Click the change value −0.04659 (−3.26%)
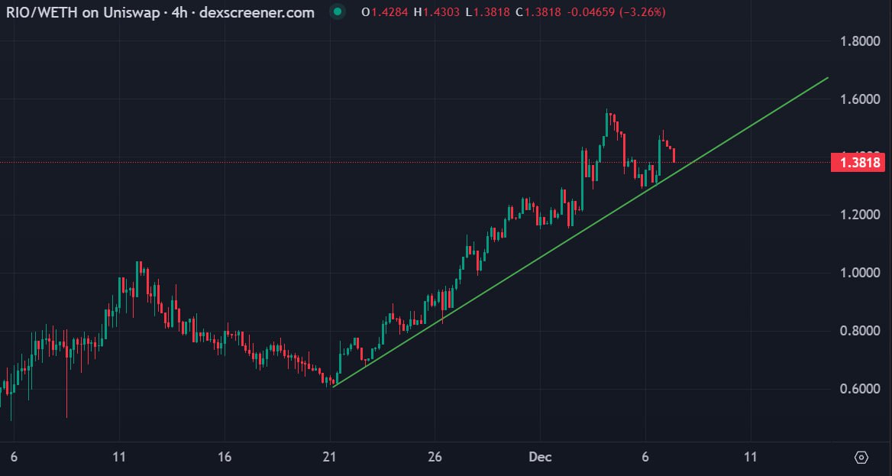Image resolution: width=892 pixels, height=476 pixels. (x=617, y=12)
